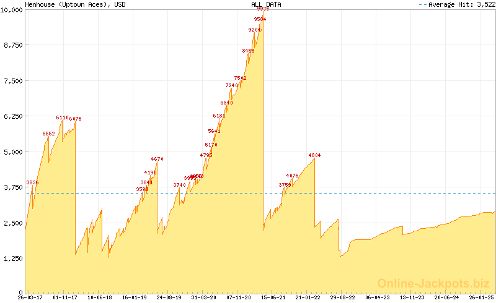Click the 4804 hit value label

[314, 155]
